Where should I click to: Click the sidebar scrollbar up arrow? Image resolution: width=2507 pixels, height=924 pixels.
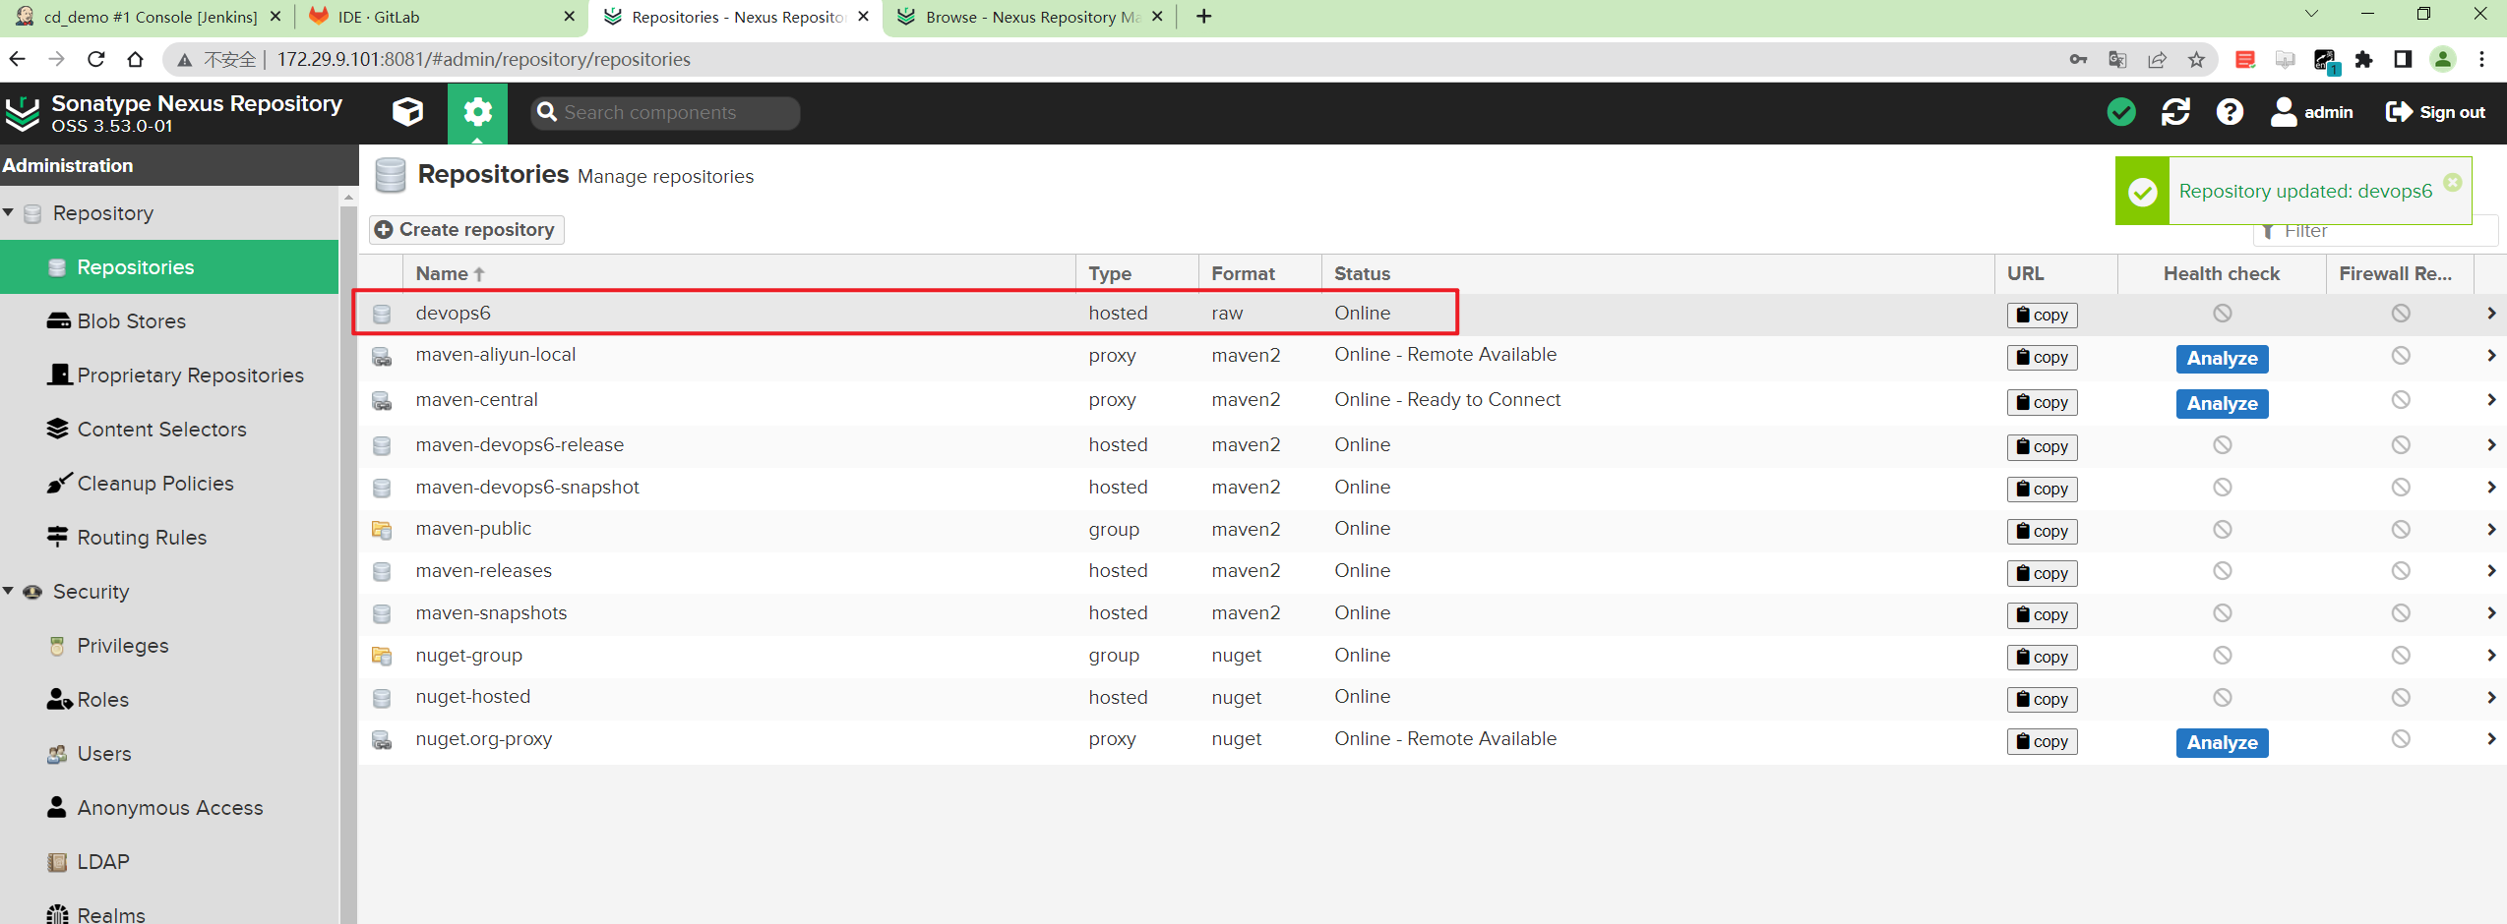(x=348, y=198)
